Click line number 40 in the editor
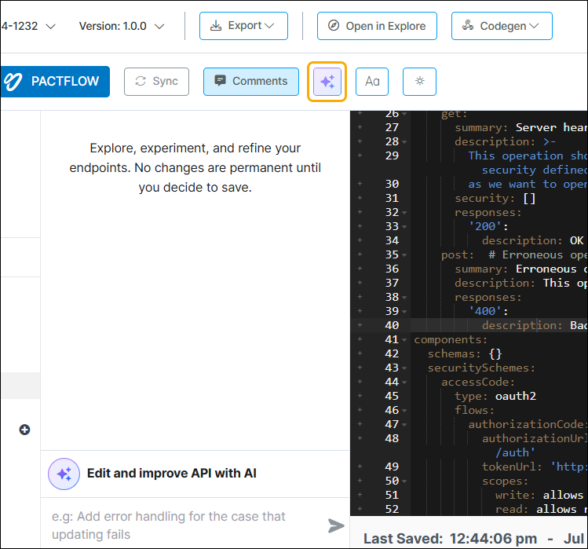Screen dimensions: 588x549 [392, 325]
